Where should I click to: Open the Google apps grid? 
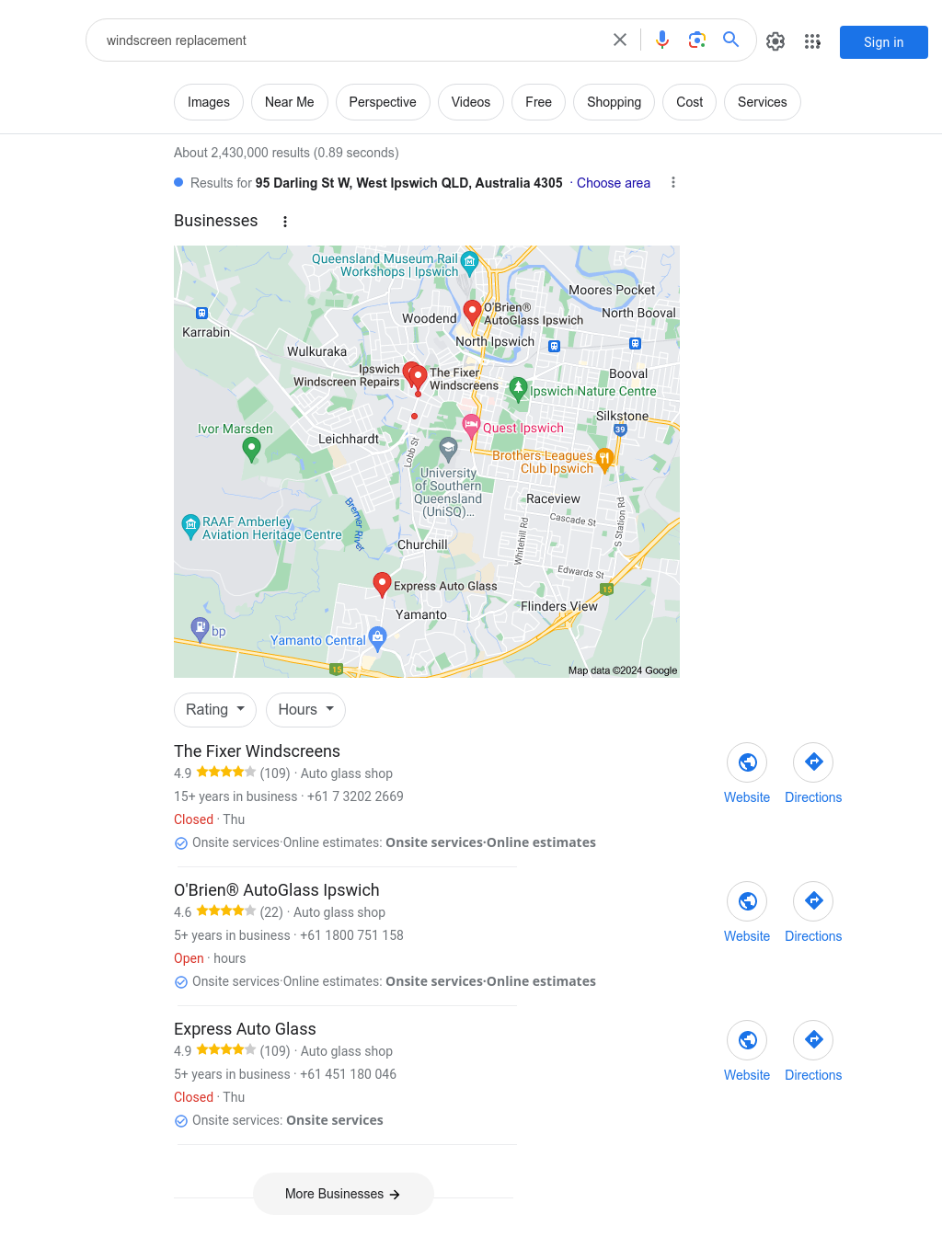[812, 41]
